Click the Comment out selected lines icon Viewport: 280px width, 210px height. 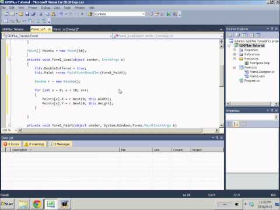point(38,21)
